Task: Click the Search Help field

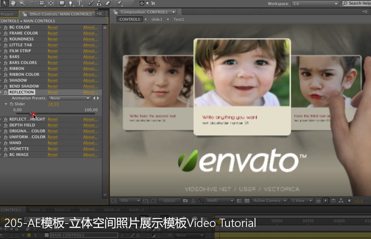Action: (356, 3)
